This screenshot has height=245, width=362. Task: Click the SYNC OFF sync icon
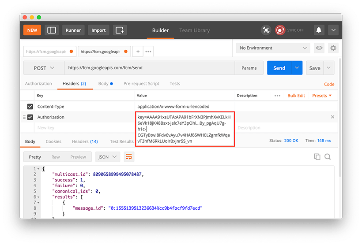[x=280, y=30]
